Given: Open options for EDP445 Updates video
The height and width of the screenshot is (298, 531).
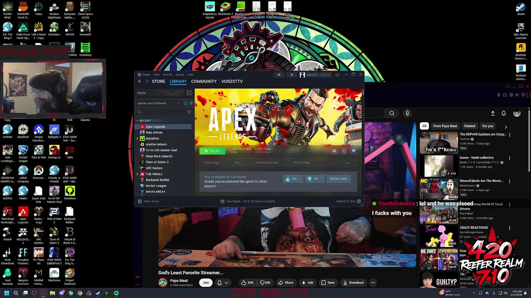Looking at the screenshot, I should tap(510, 135).
